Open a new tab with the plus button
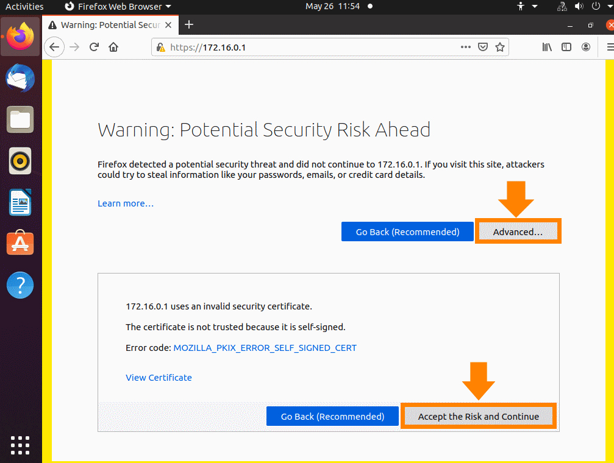Viewport: 614px width, 463px height. [x=189, y=24]
